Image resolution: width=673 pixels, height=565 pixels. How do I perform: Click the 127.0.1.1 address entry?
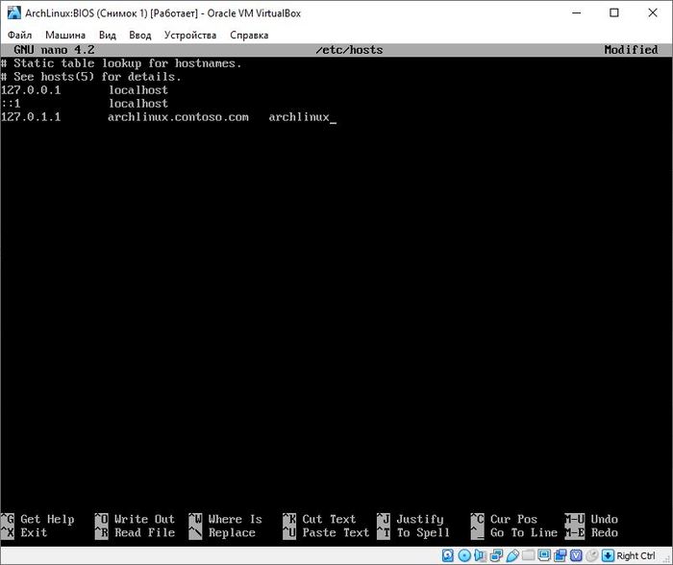tap(31, 116)
